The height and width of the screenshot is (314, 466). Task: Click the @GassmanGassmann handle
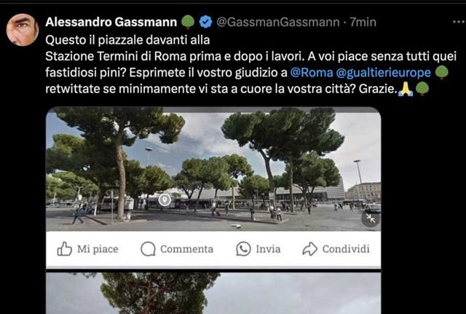pyautogui.click(x=278, y=22)
